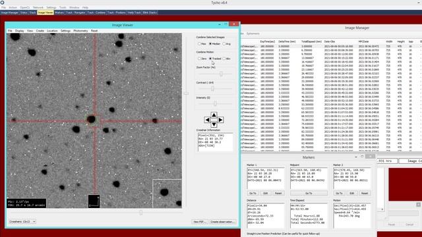Click Edit under Marker 1
Viewport: 422px width, 237px height.
[x=265, y=193]
